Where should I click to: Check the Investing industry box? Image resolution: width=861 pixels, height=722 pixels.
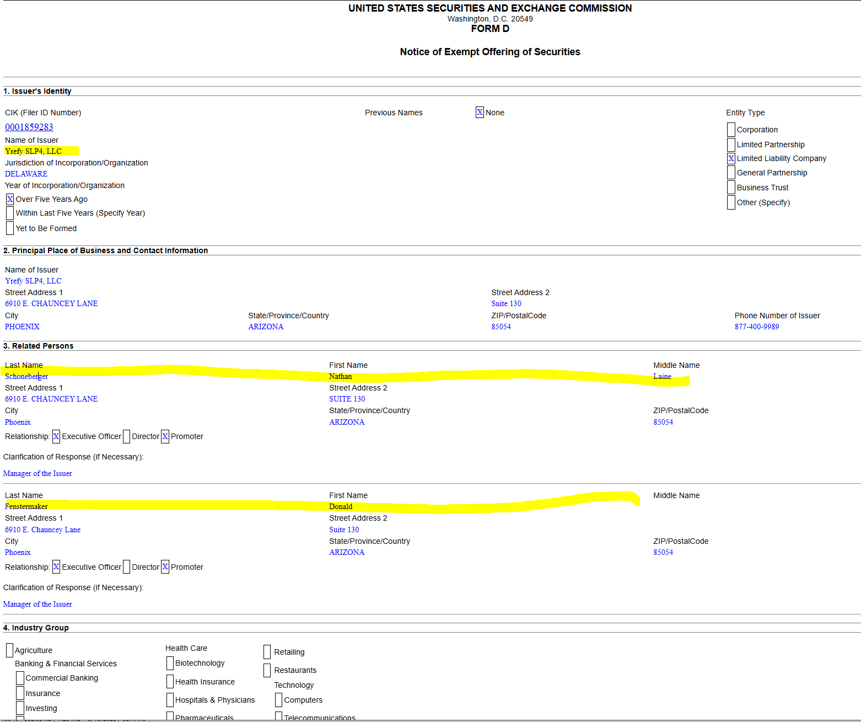20,708
